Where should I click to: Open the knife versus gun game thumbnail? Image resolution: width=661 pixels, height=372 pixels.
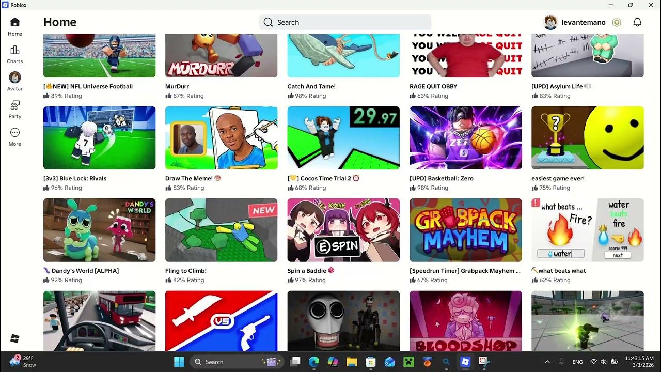click(221, 321)
